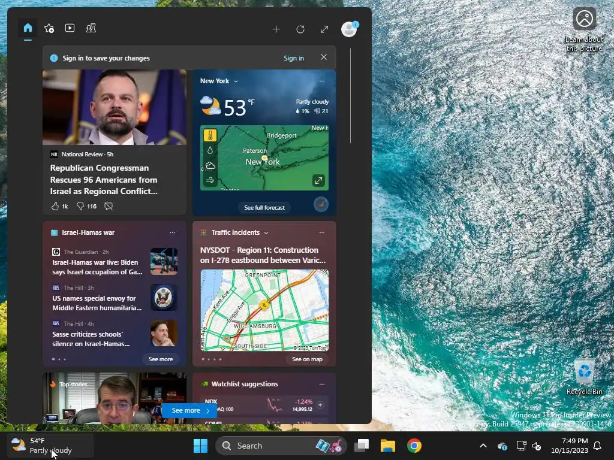Image resolution: width=614 pixels, height=460 pixels.
Task: Open the Republican Congressman news headline
Action: (104, 180)
